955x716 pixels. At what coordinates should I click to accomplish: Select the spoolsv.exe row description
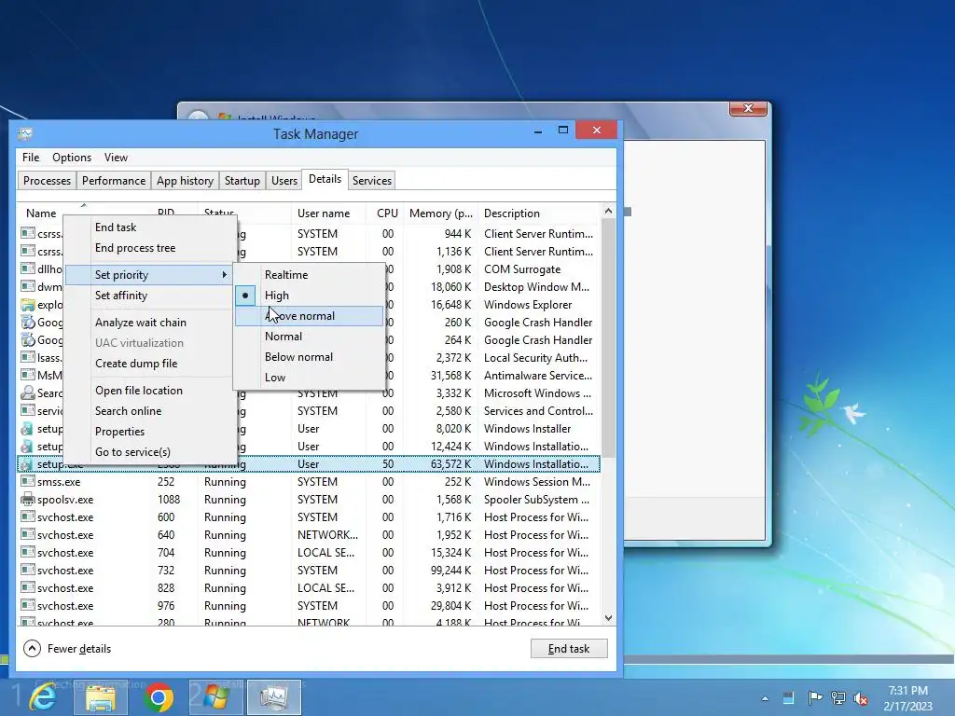click(x=536, y=500)
